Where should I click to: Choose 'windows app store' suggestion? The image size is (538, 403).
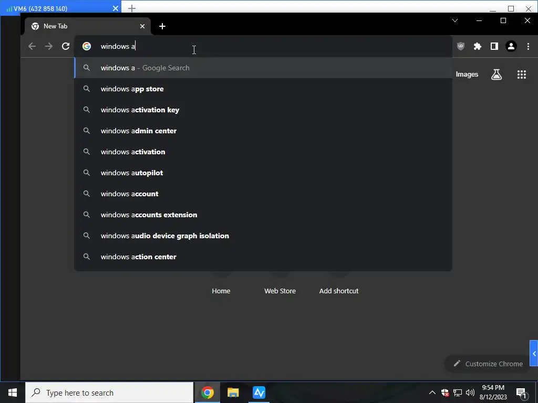pyautogui.click(x=263, y=89)
